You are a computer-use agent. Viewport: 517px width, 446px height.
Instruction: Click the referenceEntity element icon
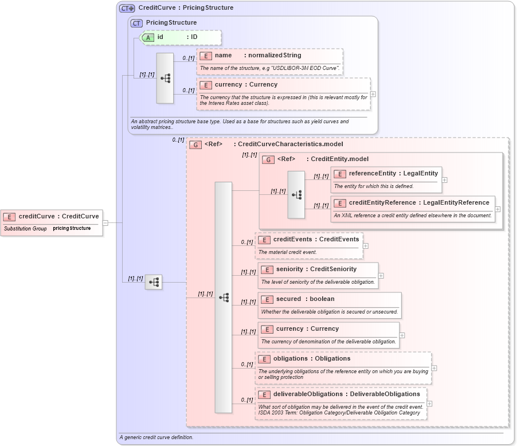tap(339, 173)
